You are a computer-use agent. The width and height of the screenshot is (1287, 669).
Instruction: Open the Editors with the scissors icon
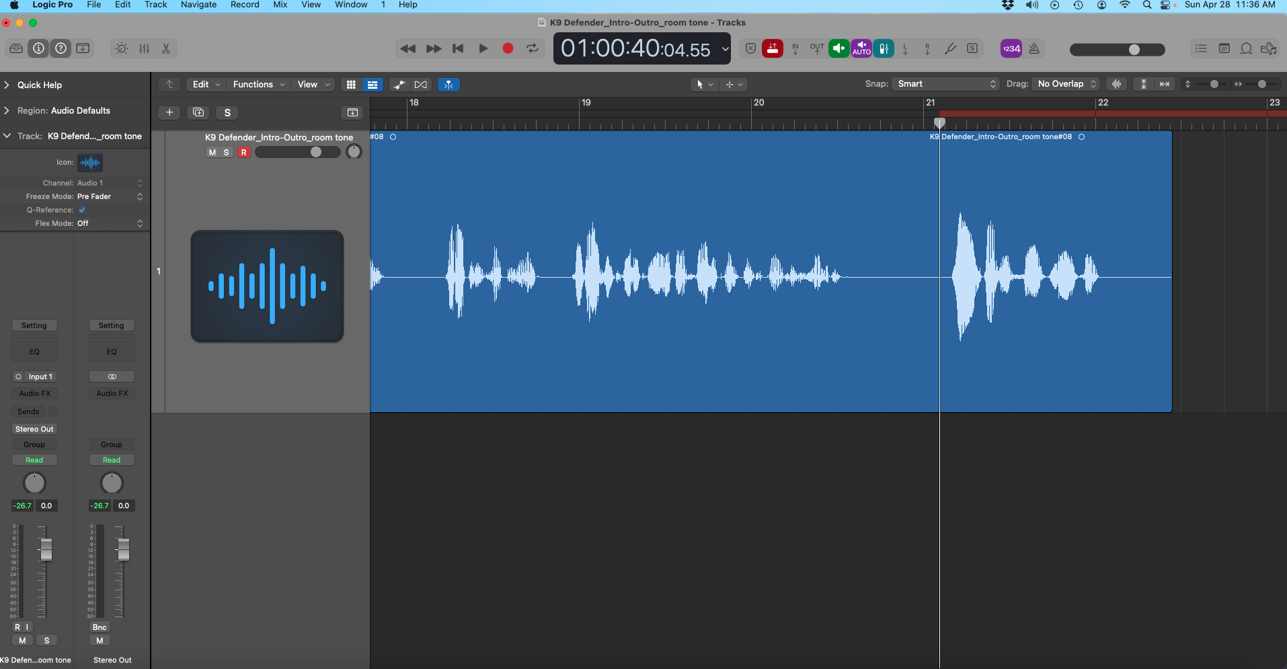pyautogui.click(x=166, y=48)
